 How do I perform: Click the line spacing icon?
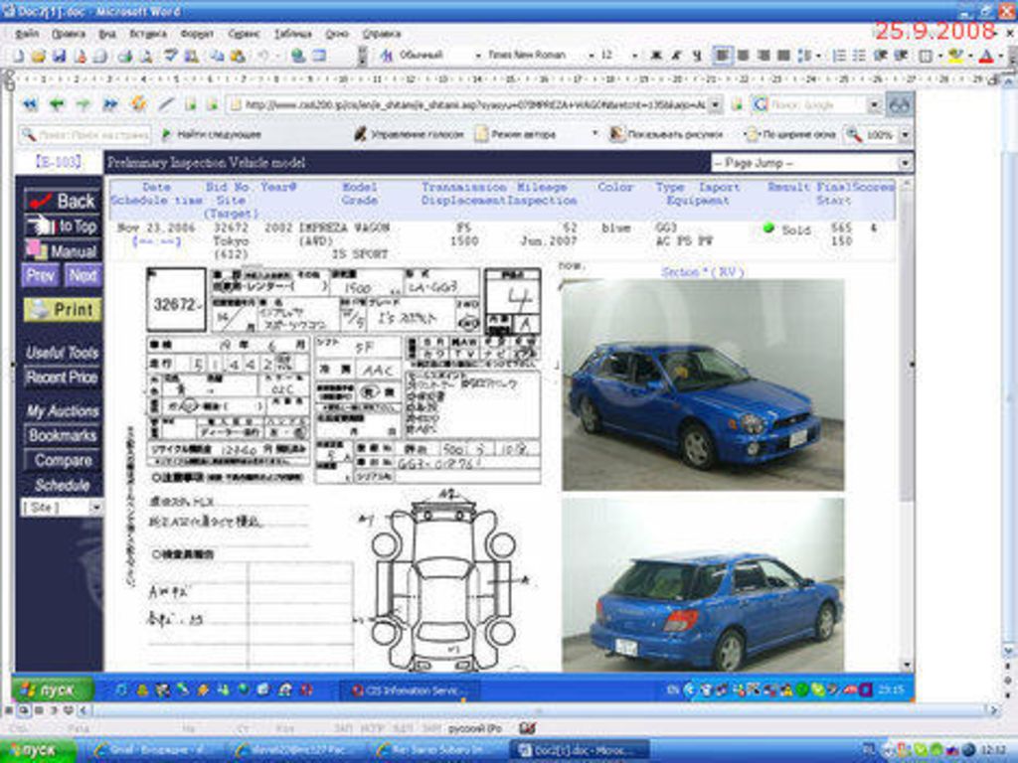coord(805,57)
